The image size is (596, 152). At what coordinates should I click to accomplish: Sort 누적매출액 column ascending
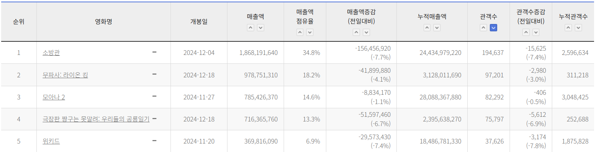click(x=427, y=27)
